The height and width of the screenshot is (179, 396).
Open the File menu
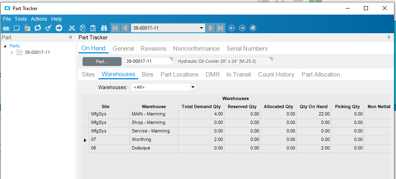coord(7,19)
